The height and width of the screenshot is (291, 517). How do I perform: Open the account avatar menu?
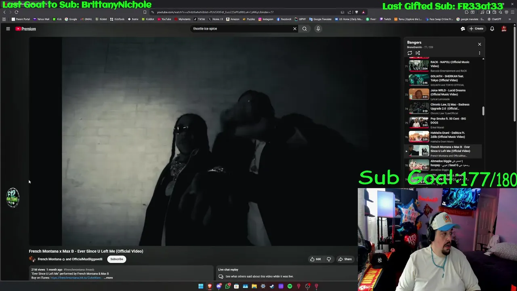[504, 29]
